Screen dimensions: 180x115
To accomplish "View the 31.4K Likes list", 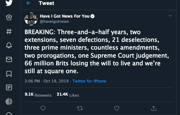I will click(x=68, y=95).
